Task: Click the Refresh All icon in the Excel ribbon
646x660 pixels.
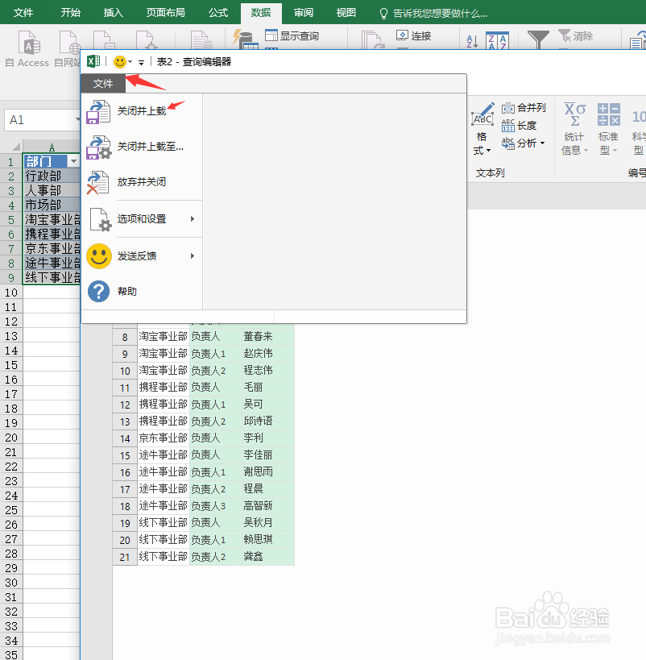Action: 372,40
